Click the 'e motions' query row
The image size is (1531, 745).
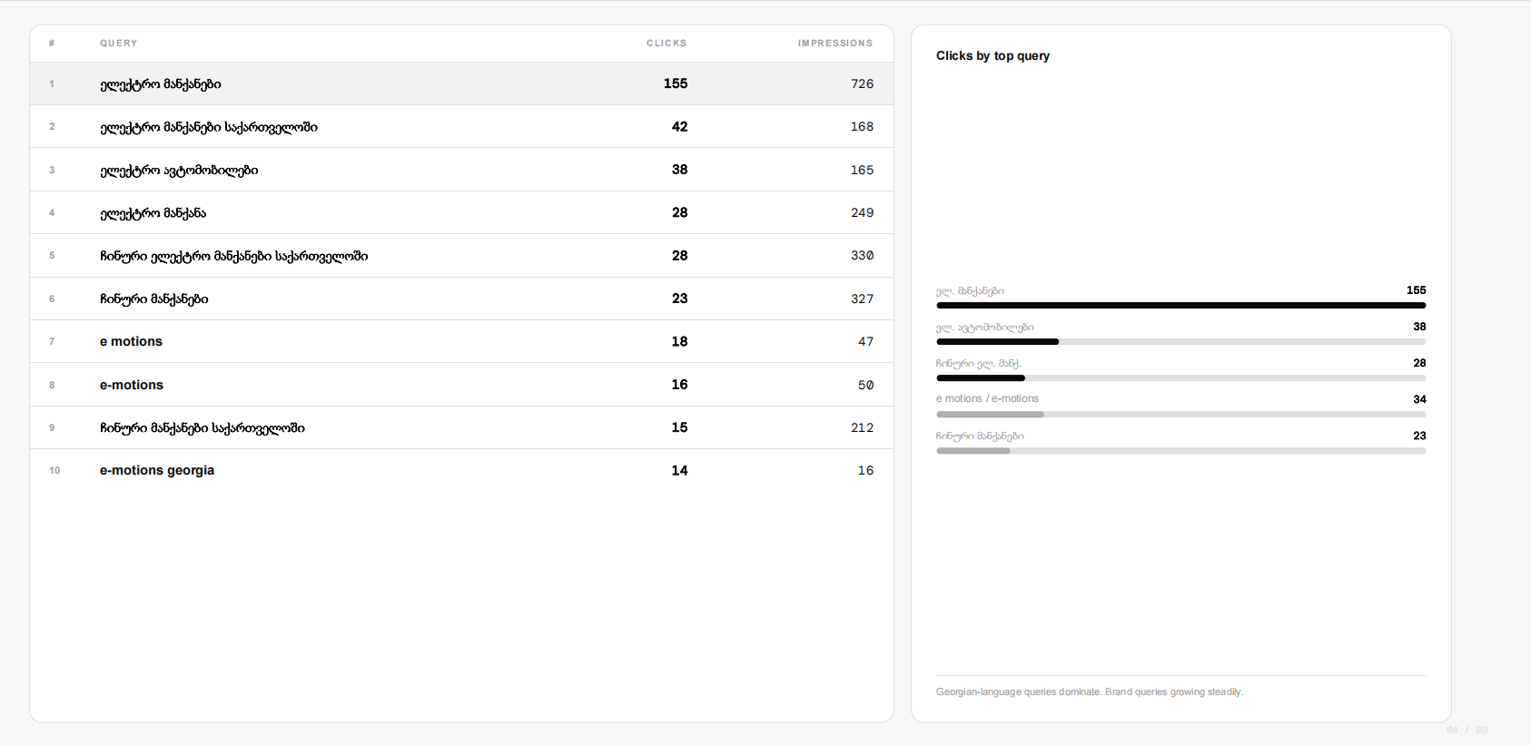(461, 341)
